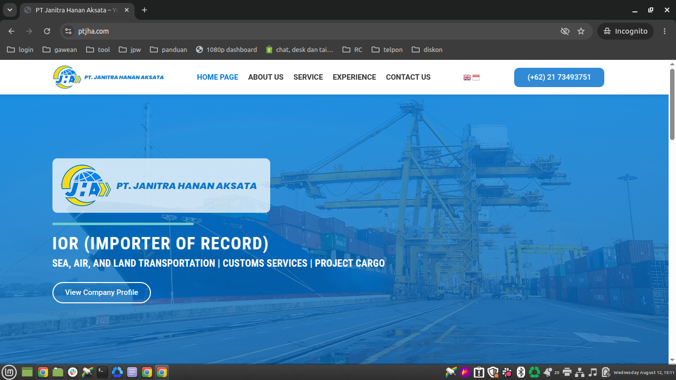Open the calendar clock Wednesday August 12

pyautogui.click(x=644, y=372)
